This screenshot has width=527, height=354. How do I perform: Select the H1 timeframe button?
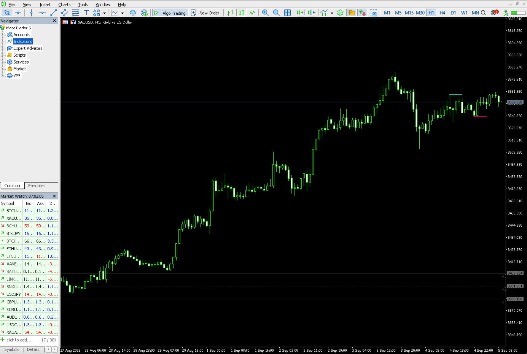[x=431, y=13]
